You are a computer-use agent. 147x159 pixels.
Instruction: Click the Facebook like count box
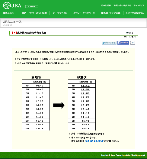click(x=133, y=43)
